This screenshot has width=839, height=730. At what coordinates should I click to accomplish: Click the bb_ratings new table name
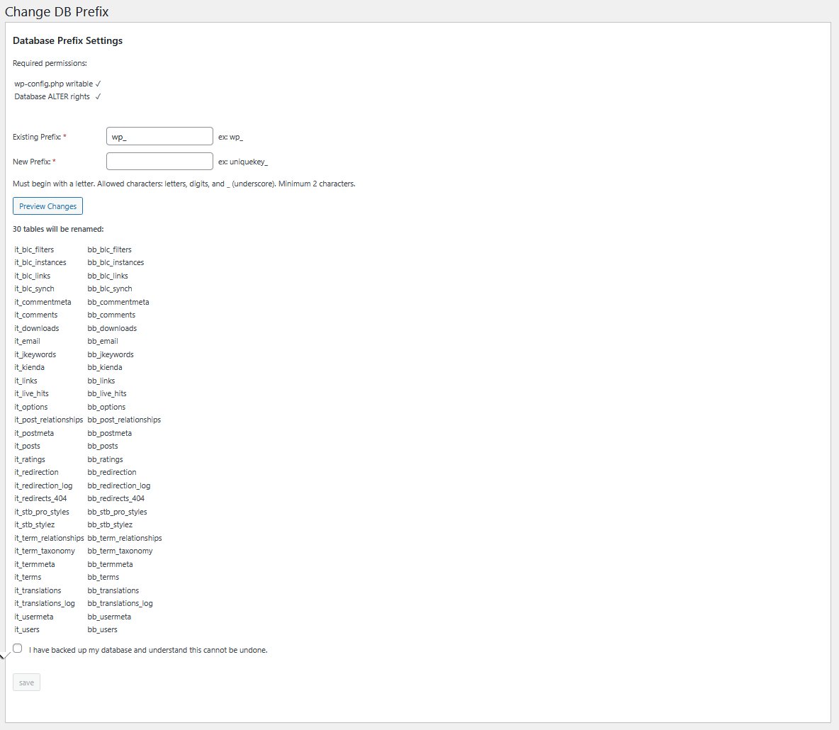105,459
